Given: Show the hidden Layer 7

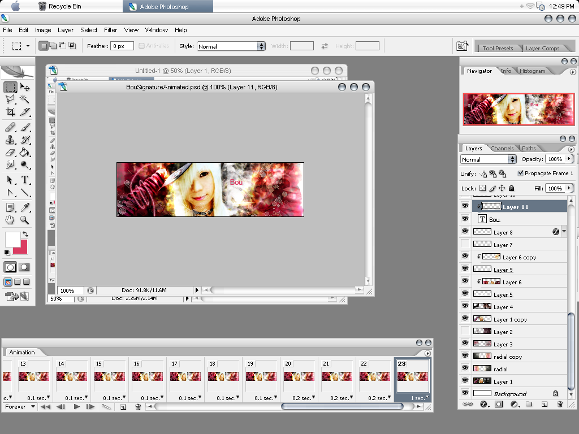Looking at the screenshot, I should [x=465, y=244].
